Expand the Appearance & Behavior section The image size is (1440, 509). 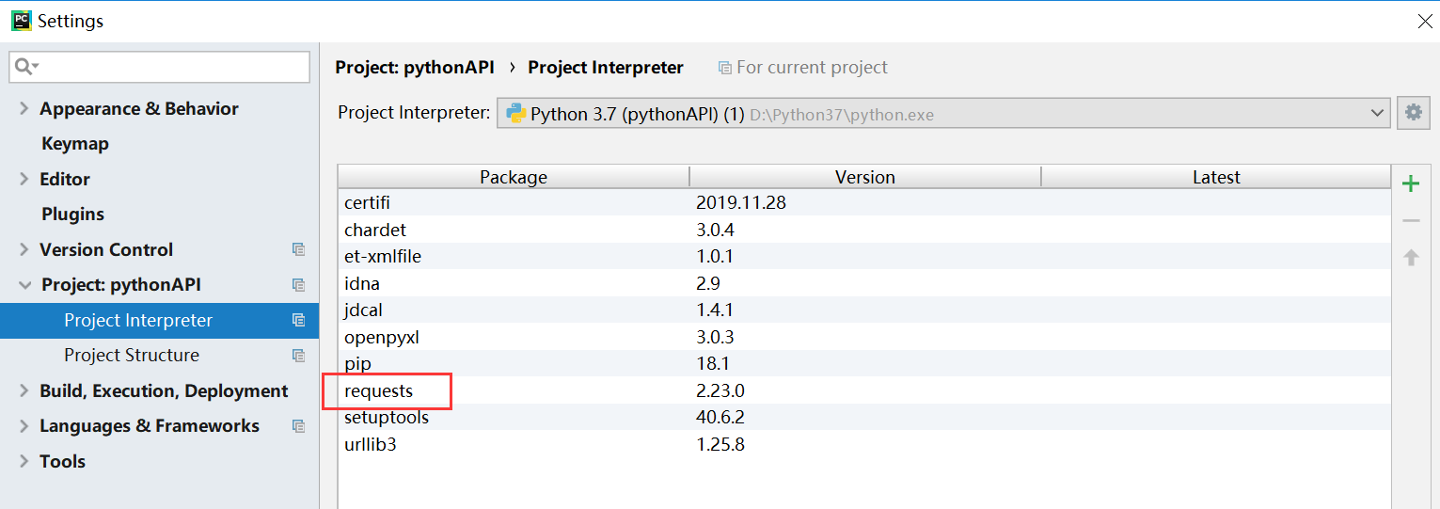point(24,109)
